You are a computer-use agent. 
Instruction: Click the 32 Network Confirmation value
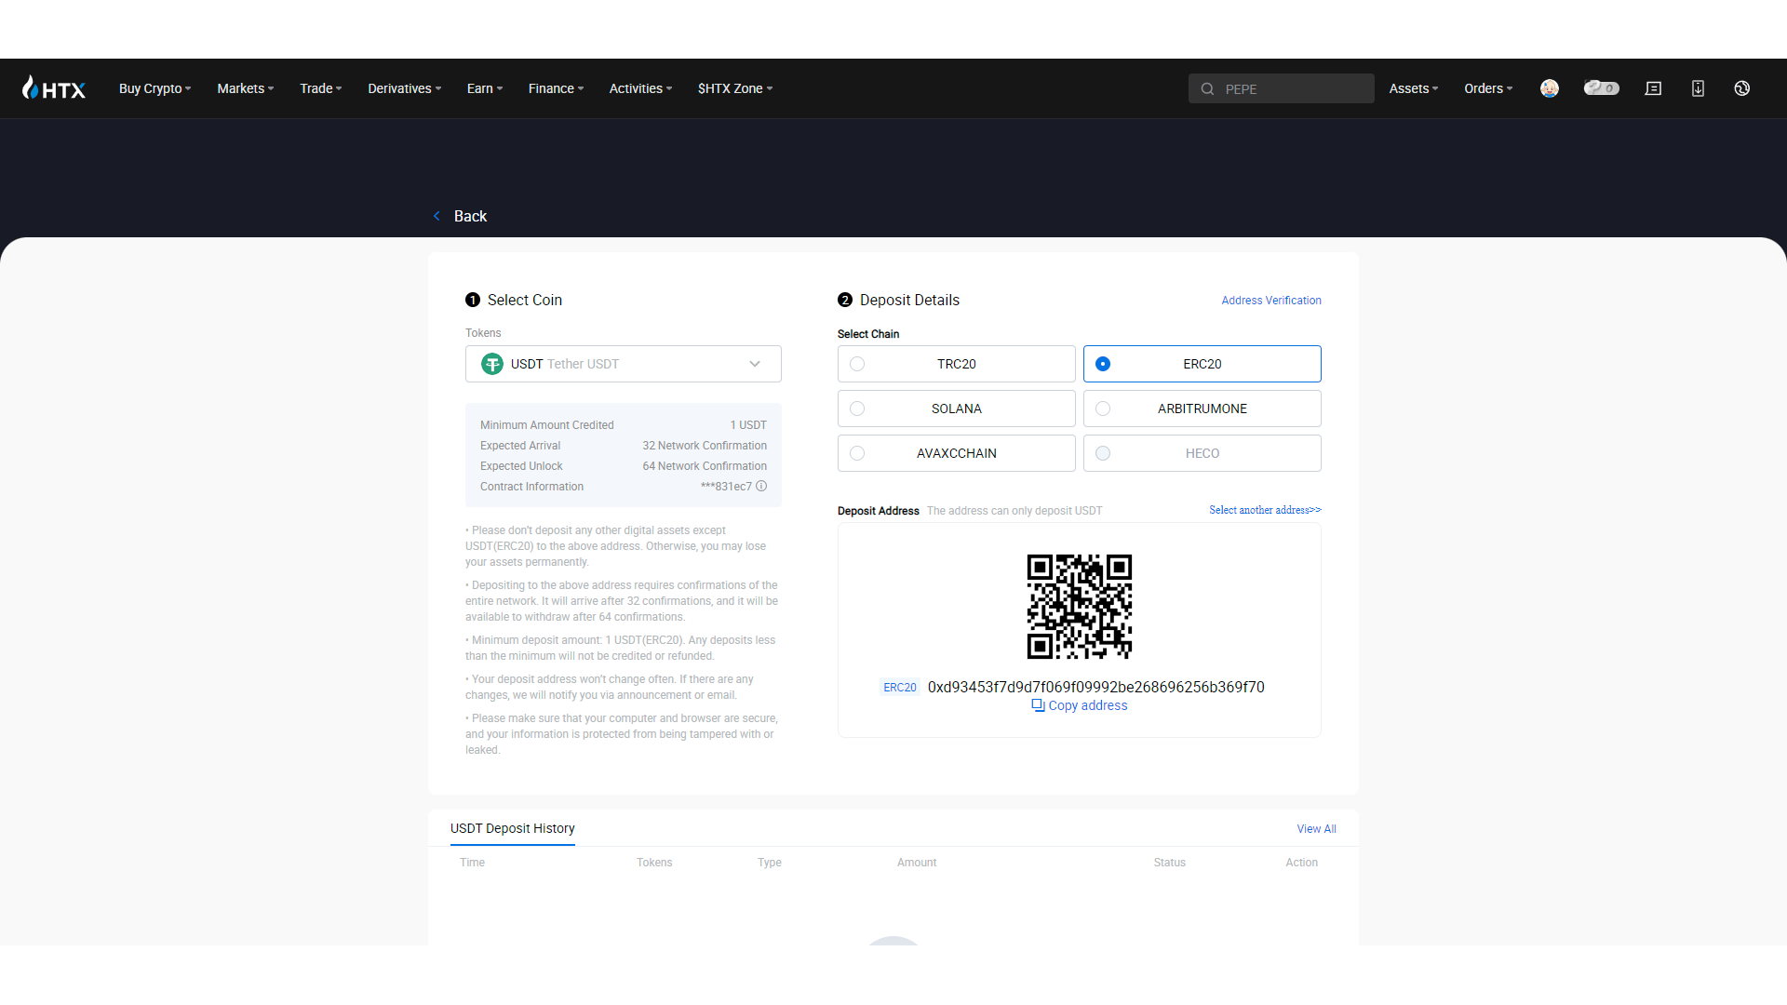(x=705, y=446)
